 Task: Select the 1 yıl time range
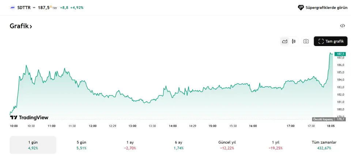(x=276, y=145)
